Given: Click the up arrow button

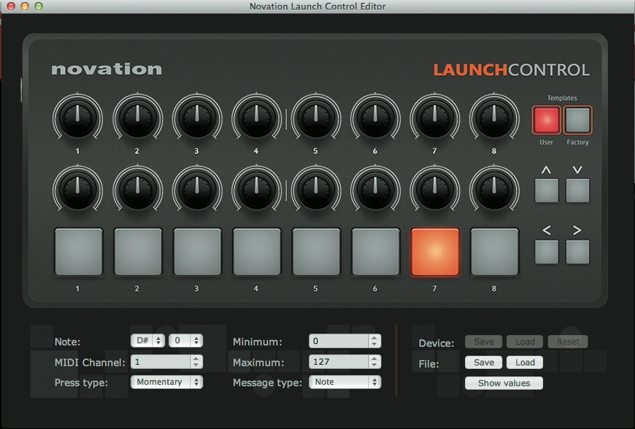Looking at the screenshot, I should [547, 191].
